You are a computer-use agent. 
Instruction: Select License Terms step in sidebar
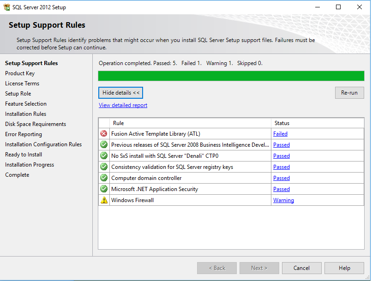[22, 84]
